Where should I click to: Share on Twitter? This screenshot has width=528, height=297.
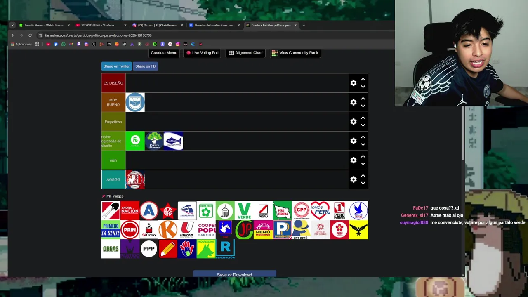click(x=116, y=66)
